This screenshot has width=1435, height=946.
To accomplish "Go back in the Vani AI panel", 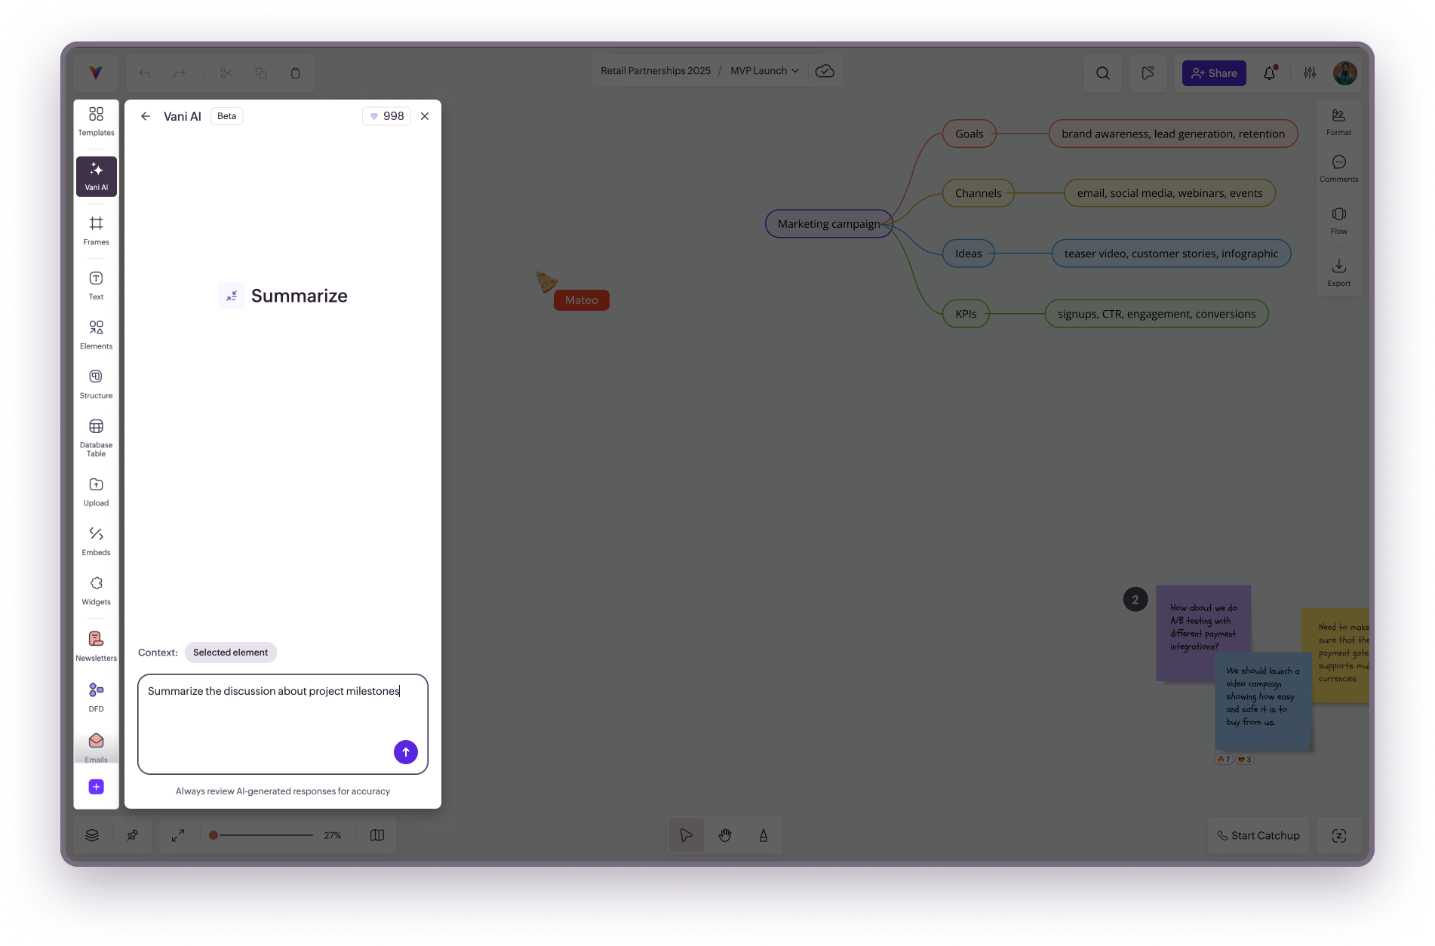I will click(146, 116).
